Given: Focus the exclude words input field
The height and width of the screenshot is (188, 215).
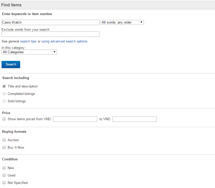Looking at the screenshot, I should 50,34.
